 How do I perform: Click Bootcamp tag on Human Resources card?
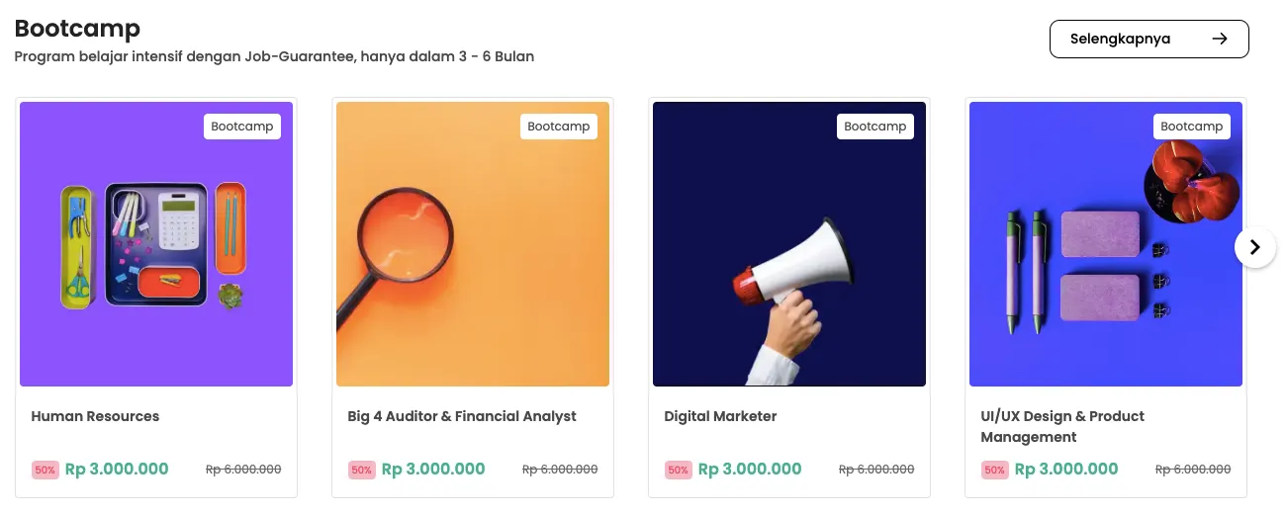coord(242,127)
